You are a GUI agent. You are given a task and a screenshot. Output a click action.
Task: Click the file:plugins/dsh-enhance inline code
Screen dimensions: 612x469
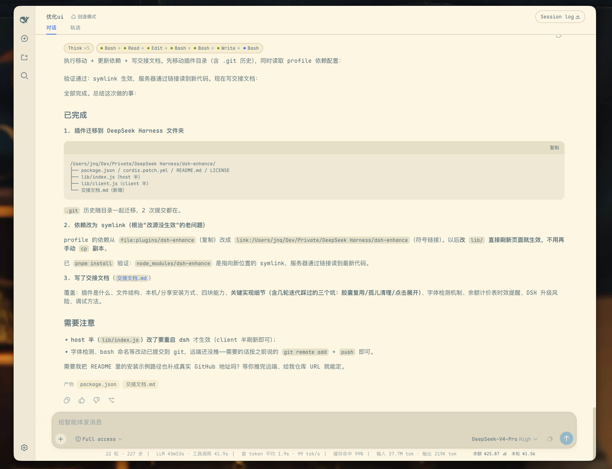coord(157,240)
